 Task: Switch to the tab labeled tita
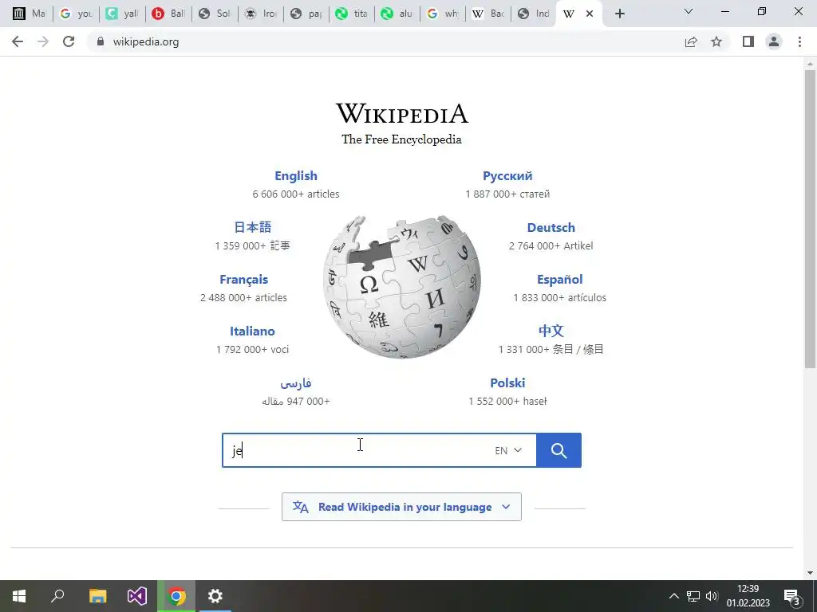pyautogui.click(x=352, y=14)
